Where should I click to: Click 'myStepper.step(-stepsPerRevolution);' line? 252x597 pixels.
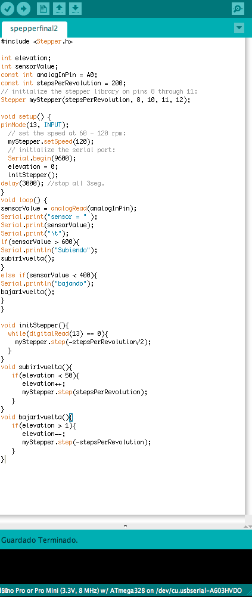point(86,443)
